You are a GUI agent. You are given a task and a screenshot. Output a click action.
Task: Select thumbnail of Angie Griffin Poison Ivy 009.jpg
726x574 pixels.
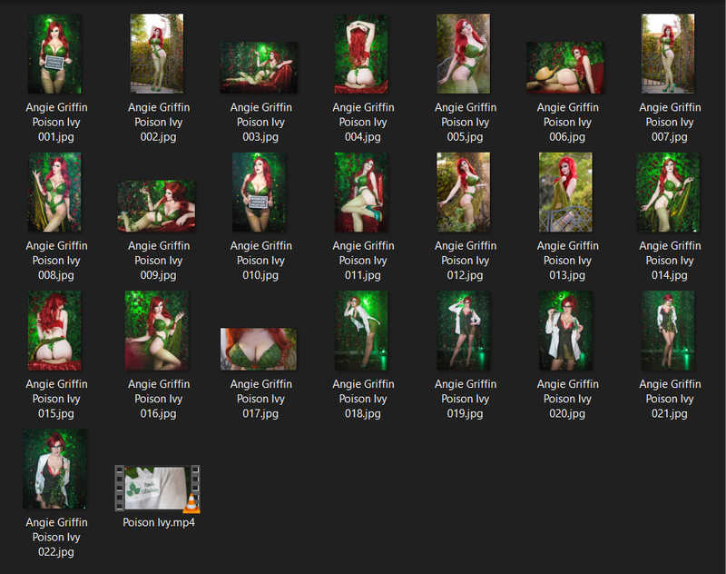(156, 206)
